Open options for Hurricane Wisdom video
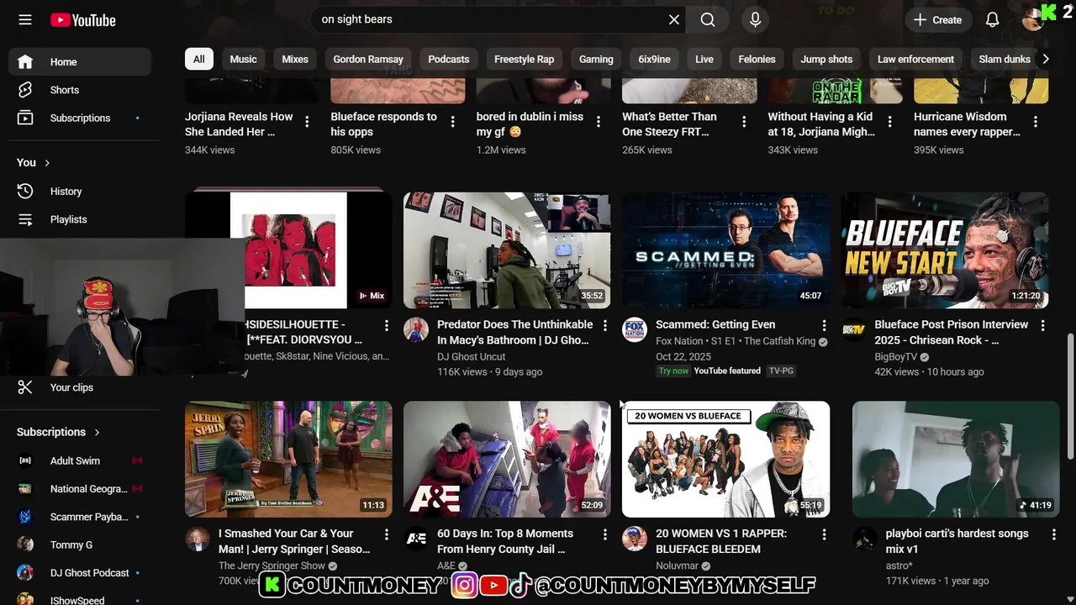This screenshot has height=605, width=1076. (1036, 122)
